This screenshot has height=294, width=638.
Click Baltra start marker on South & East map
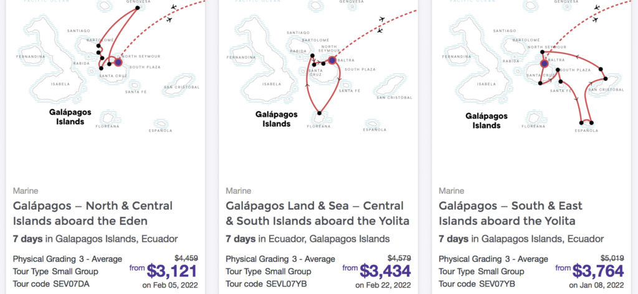[545, 63]
